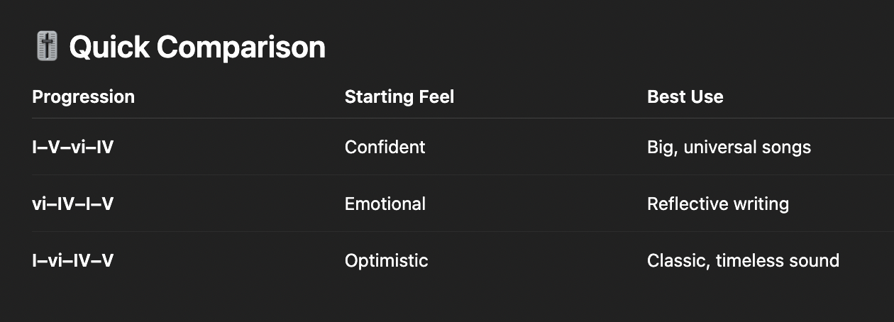Screen dimensions: 894x322
Task: Click the Big, universal songs cell
Action: (729, 147)
